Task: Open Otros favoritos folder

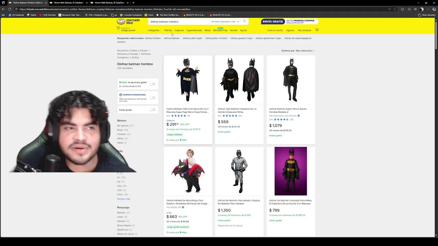Action: point(427,15)
